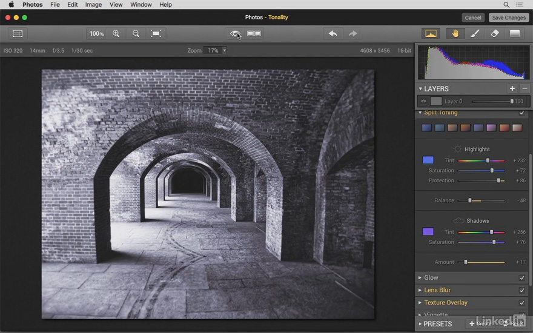Pick the sixth purple split toning preset

tap(491, 128)
